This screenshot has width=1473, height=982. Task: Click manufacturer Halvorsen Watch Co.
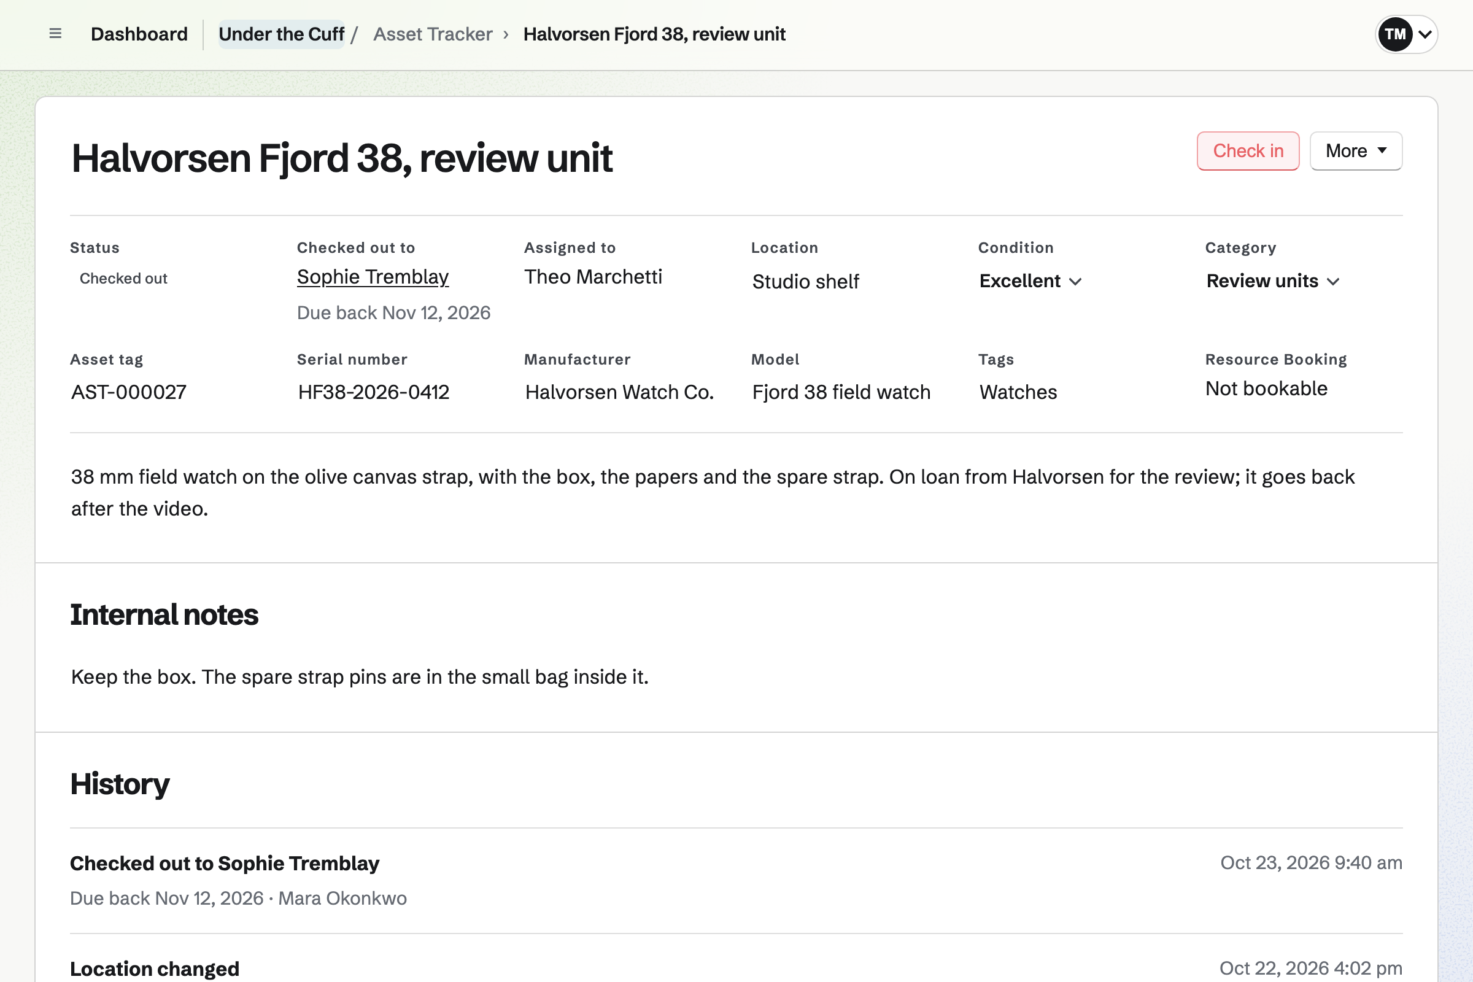coord(619,392)
